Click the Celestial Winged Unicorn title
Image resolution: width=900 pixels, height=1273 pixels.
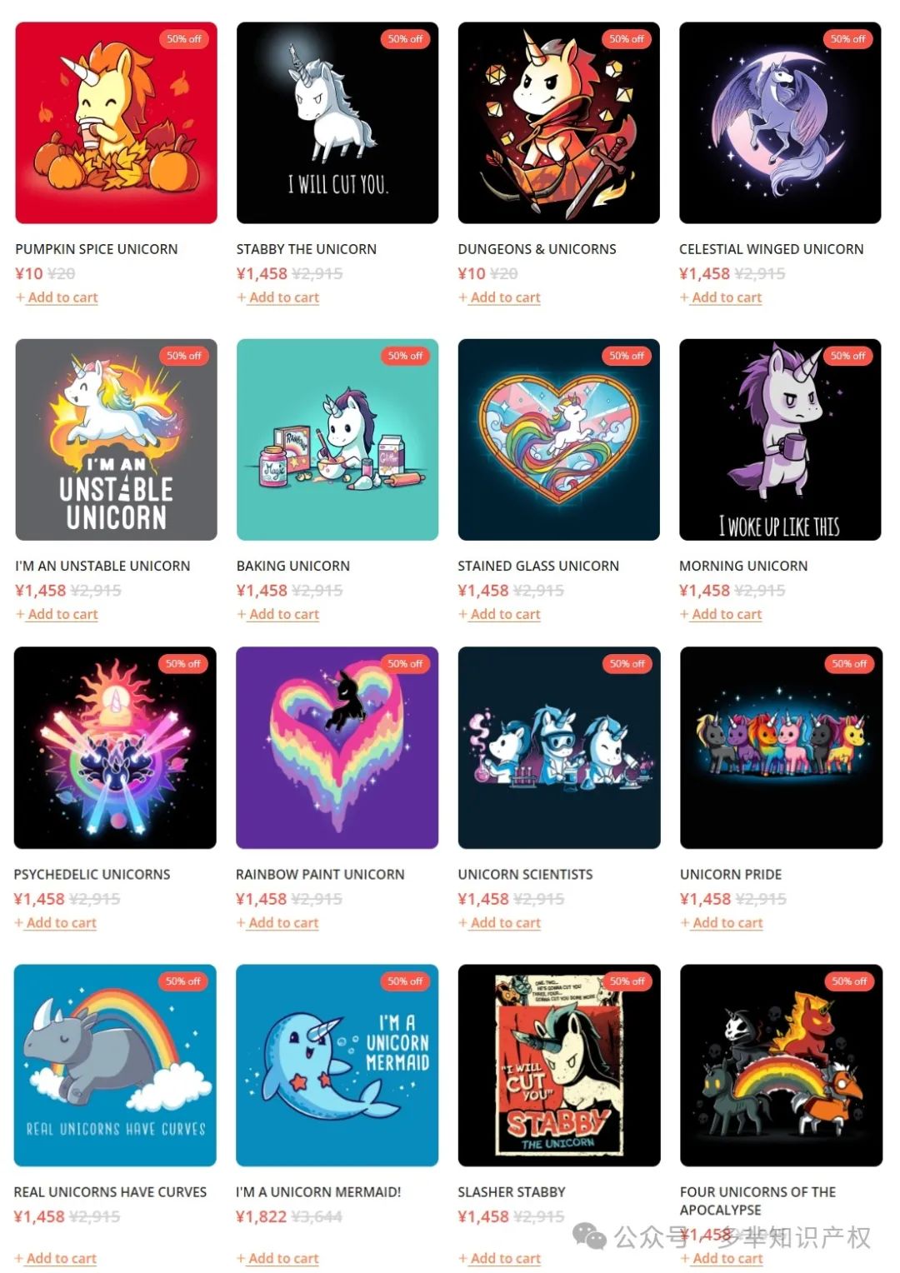click(771, 249)
